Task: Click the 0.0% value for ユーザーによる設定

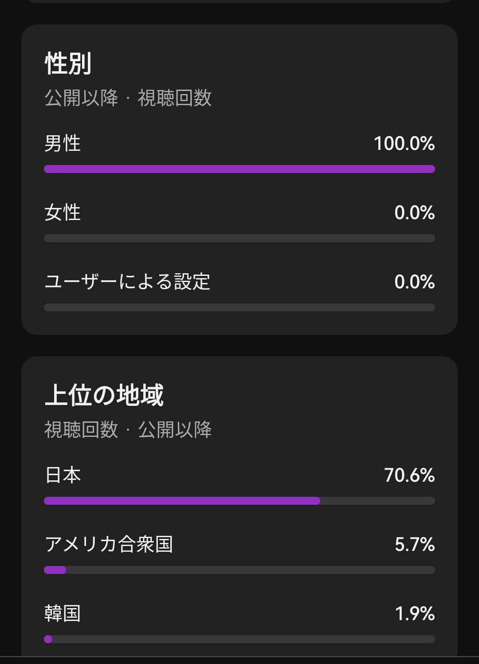Action: (414, 282)
